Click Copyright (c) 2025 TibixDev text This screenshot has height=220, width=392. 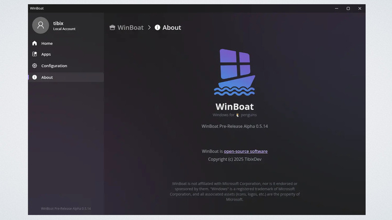point(235,159)
